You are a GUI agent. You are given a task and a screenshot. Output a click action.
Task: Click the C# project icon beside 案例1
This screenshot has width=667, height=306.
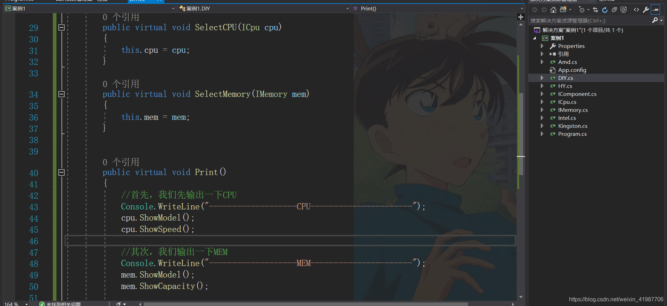pyautogui.click(x=545, y=38)
